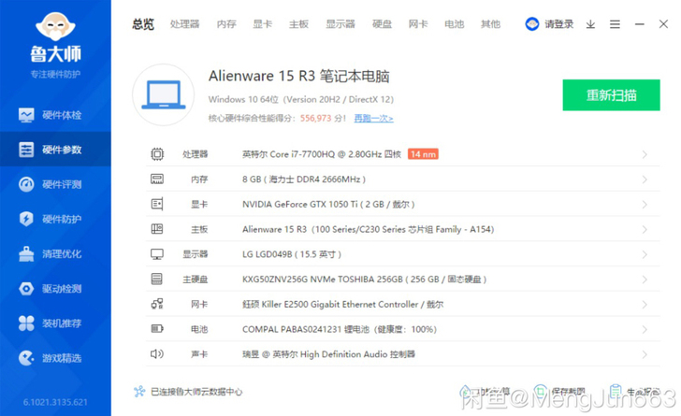Image resolution: width=681 pixels, height=416 pixels.
Task: Switch to the 显卡 tab
Action: pyautogui.click(x=262, y=24)
